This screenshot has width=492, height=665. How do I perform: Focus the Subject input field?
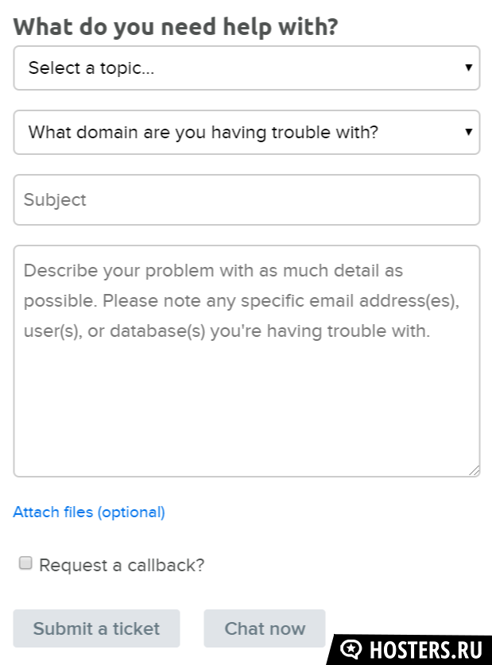(x=246, y=199)
